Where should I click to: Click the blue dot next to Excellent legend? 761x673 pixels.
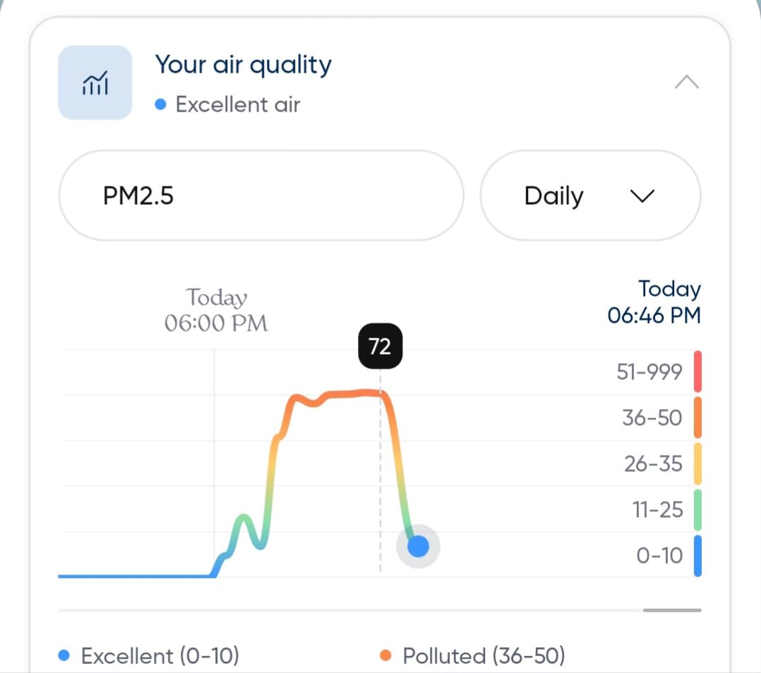(x=65, y=655)
